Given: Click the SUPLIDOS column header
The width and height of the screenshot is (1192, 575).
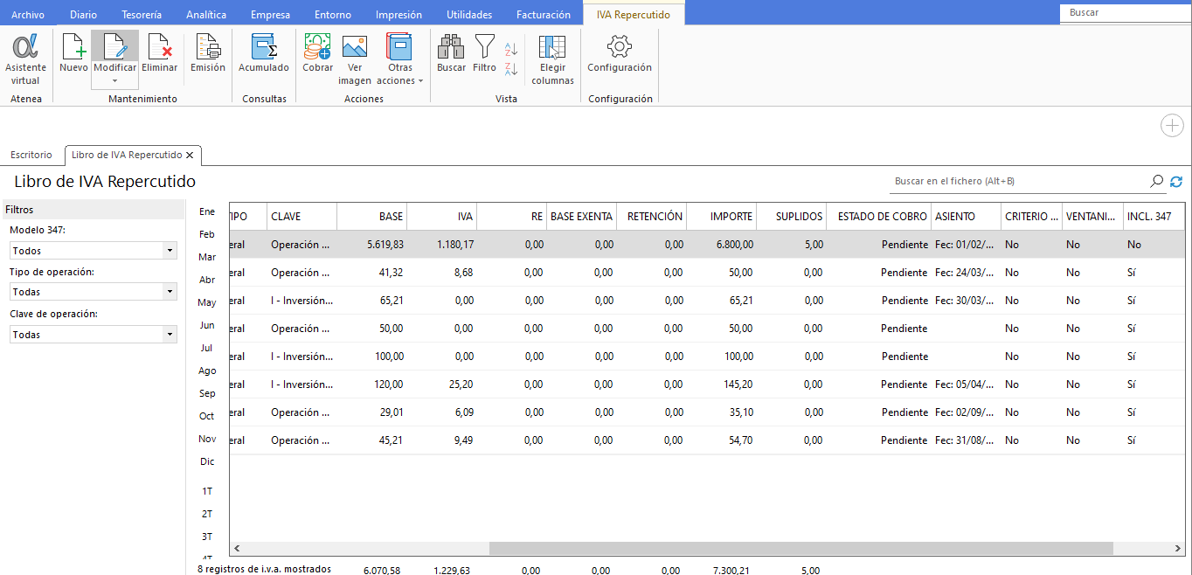Looking at the screenshot, I should 792,216.
